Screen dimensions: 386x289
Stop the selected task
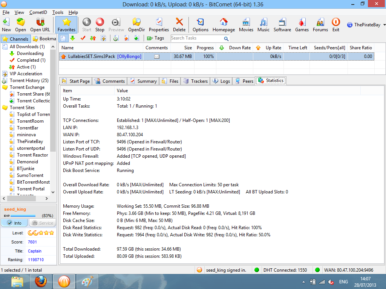click(100, 24)
